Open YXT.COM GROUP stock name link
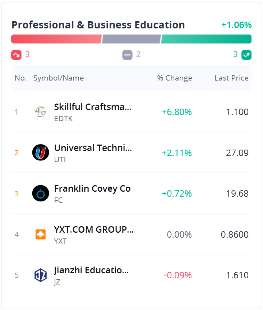 click(x=94, y=229)
